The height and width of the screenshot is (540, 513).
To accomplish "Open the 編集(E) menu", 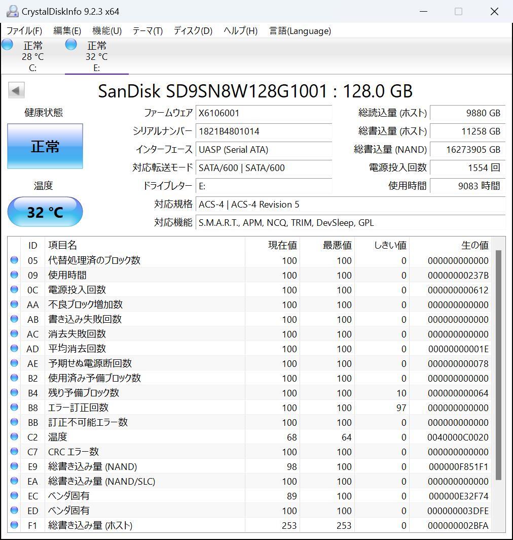I will (x=67, y=31).
